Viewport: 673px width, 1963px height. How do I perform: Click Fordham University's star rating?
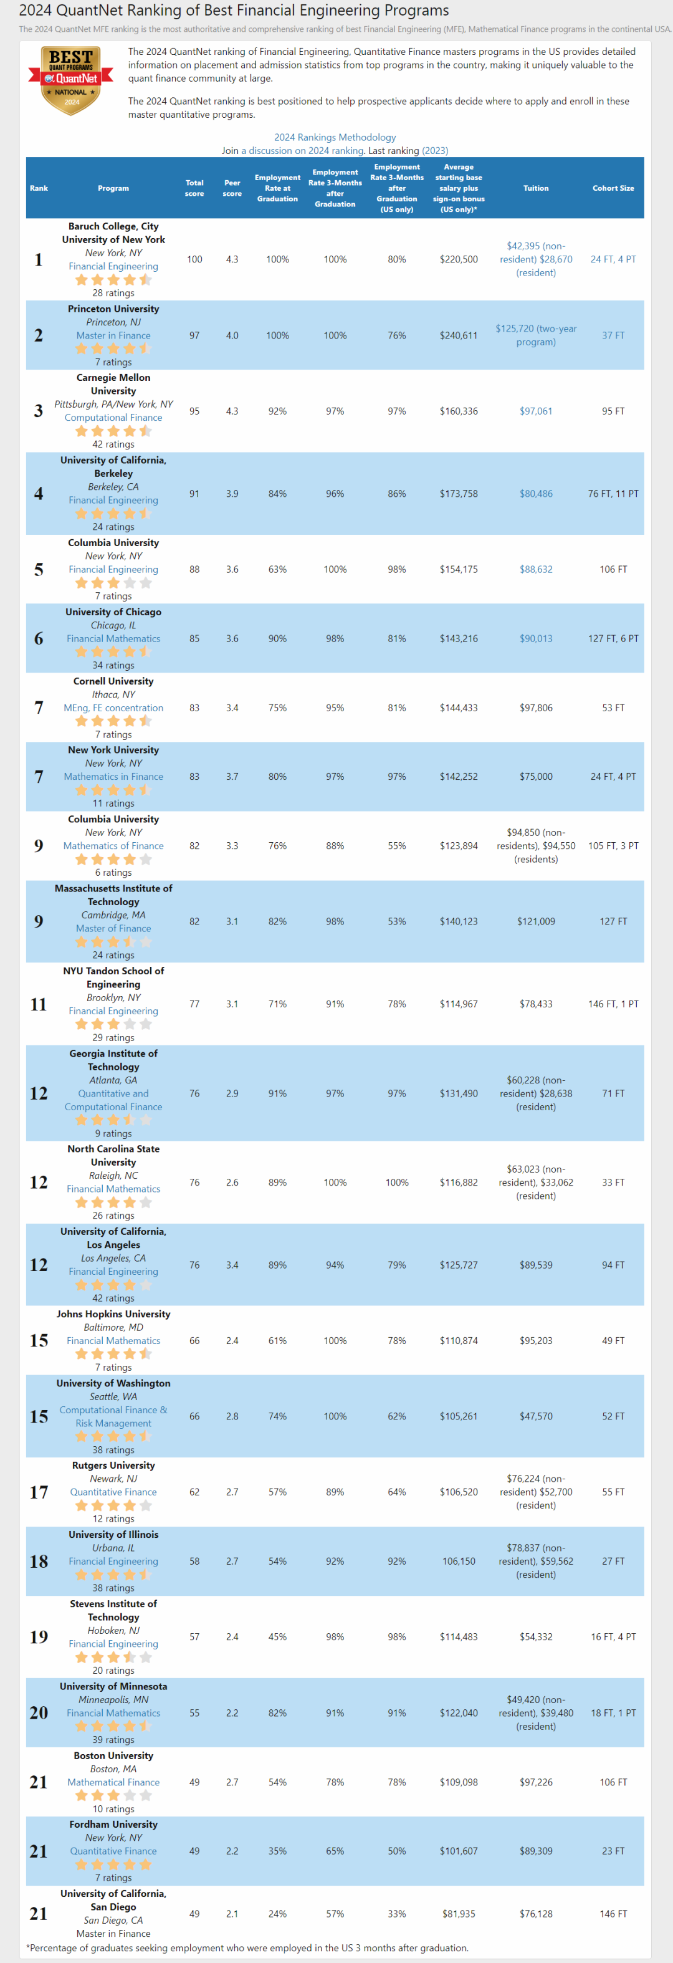click(113, 1864)
